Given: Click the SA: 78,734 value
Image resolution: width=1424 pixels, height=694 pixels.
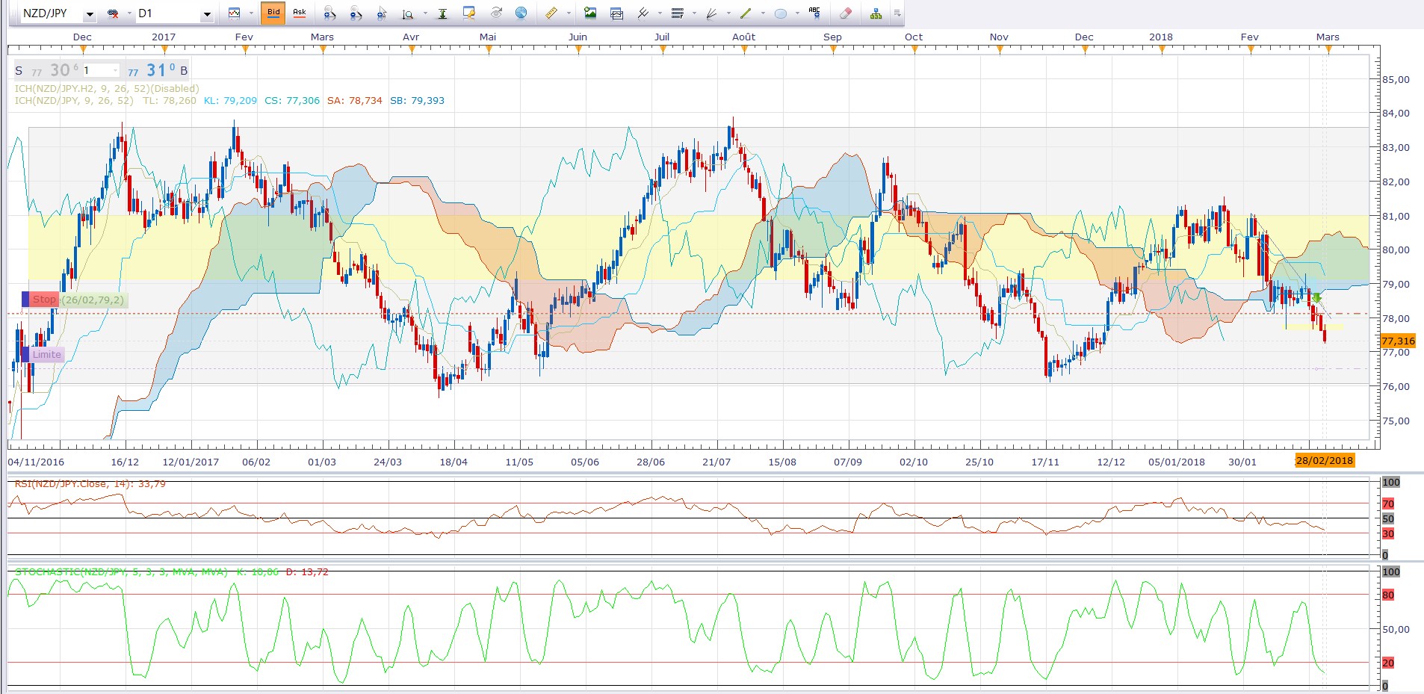Looking at the screenshot, I should (354, 100).
